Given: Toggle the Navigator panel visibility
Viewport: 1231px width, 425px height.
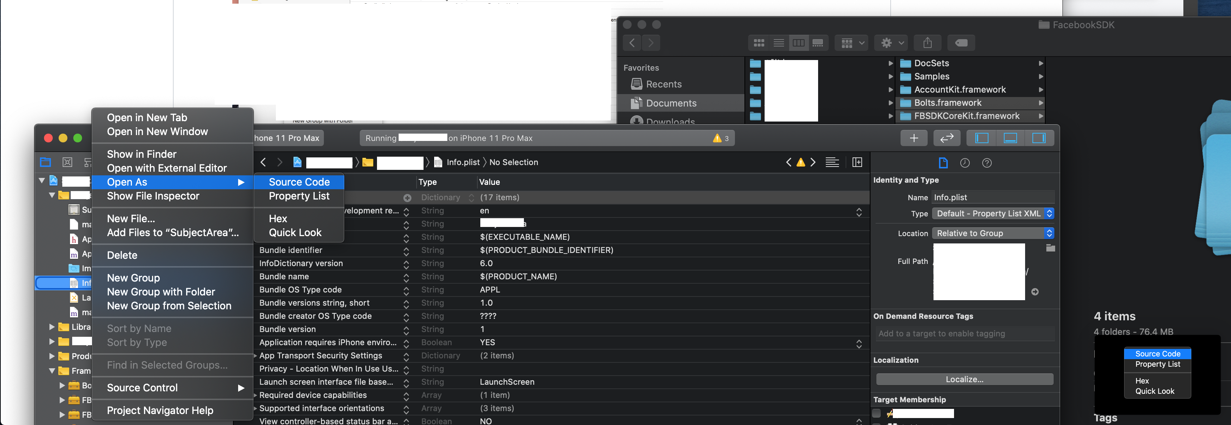Looking at the screenshot, I should pyautogui.click(x=982, y=138).
